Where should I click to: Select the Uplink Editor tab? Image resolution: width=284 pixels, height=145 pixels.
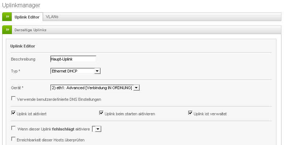pyautogui.click(x=27, y=17)
